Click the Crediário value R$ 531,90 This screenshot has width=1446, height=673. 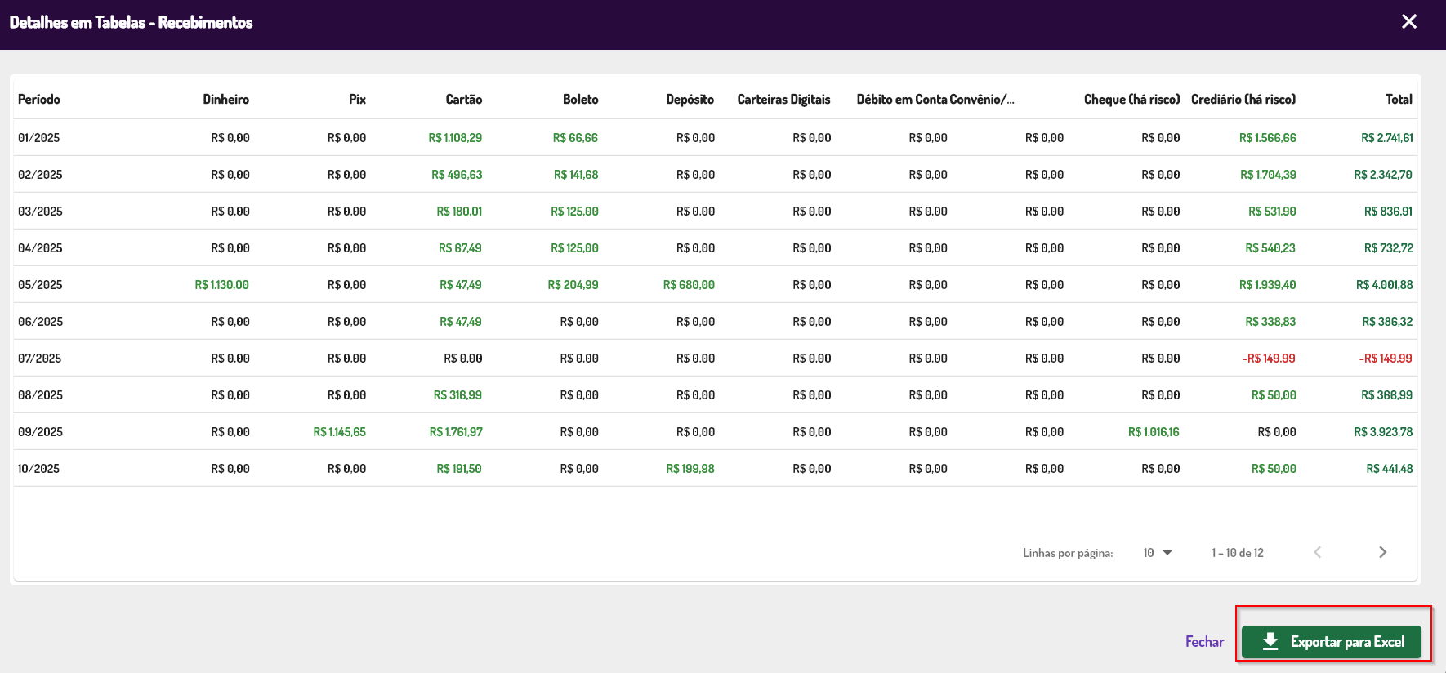tap(1272, 212)
